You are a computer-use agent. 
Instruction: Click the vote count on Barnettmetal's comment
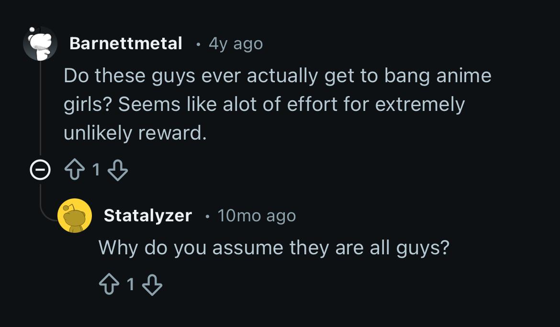coord(97,170)
